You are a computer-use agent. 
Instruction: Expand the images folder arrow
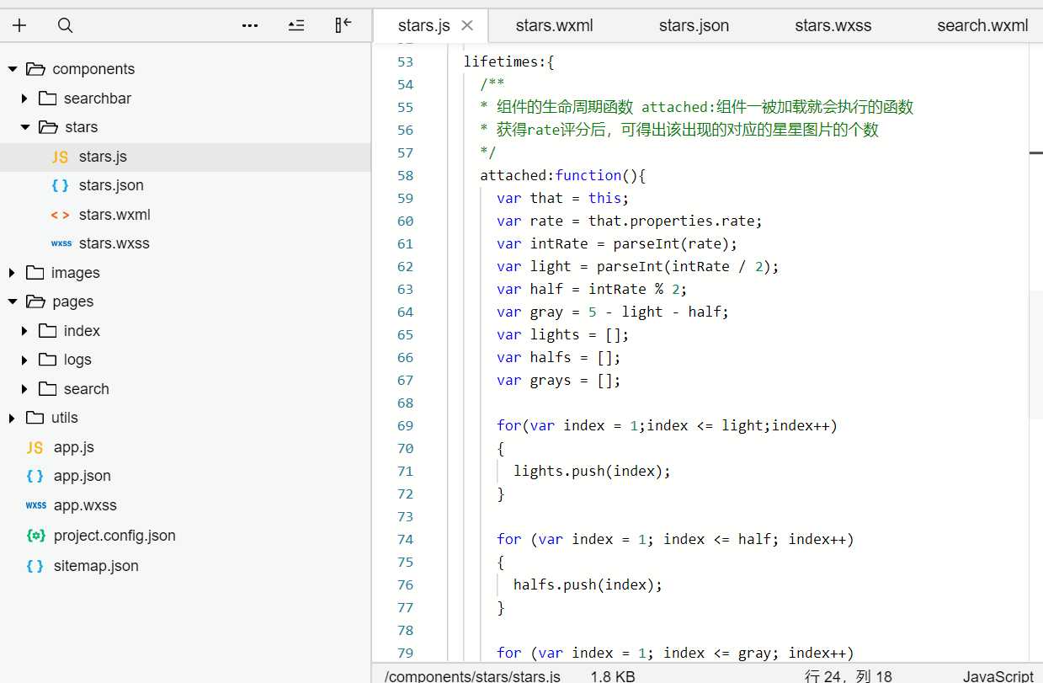click(x=13, y=273)
